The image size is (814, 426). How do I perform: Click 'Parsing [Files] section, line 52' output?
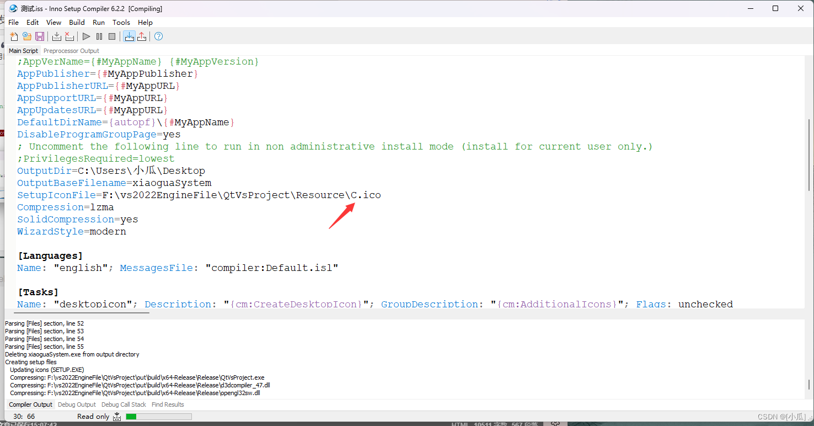45,323
